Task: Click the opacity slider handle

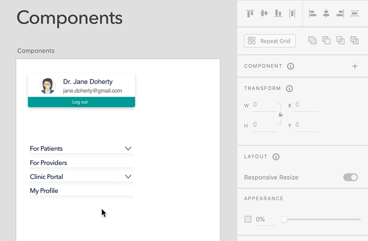Action: point(284,219)
